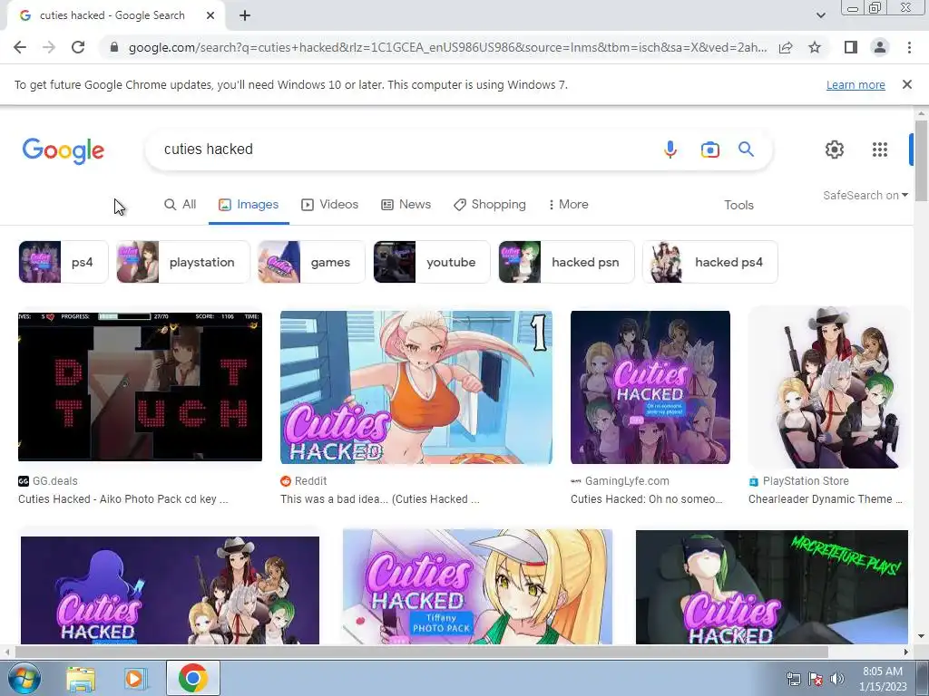Open the Reddit image result thumbnail

(x=416, y=387)
